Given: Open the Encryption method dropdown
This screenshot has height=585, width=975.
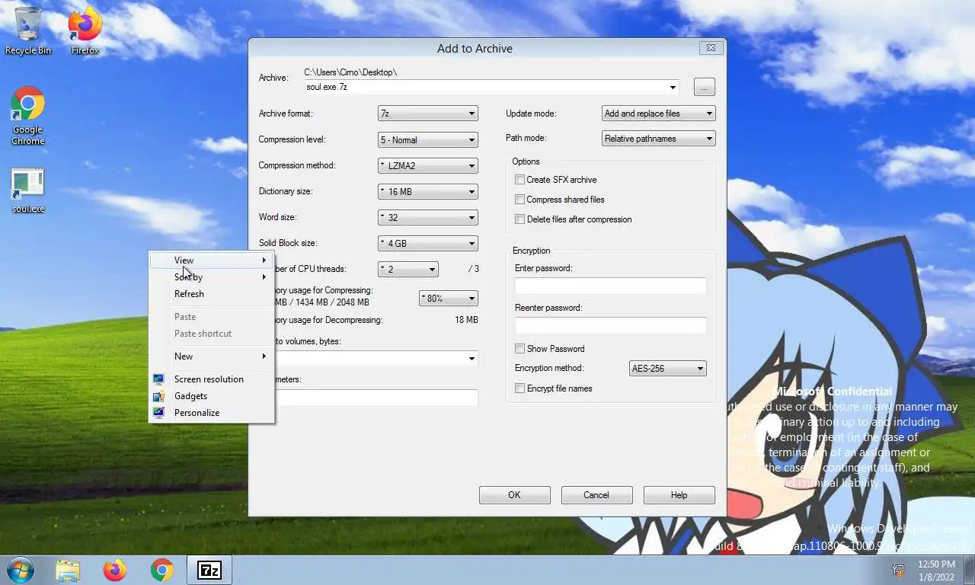Looking at the screenshot, I should point(668,369).
